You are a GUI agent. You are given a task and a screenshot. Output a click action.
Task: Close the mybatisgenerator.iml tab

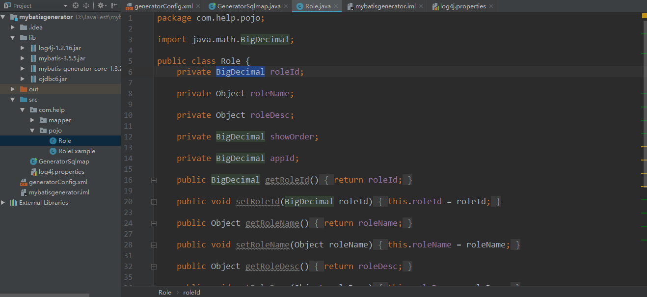[421, 7]
